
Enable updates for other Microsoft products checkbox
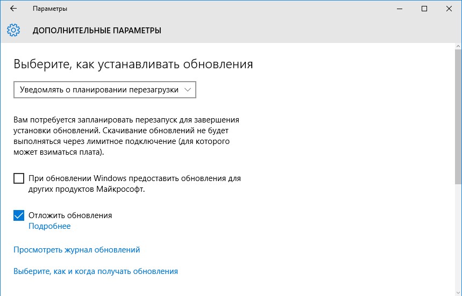[x=19, y=178]
